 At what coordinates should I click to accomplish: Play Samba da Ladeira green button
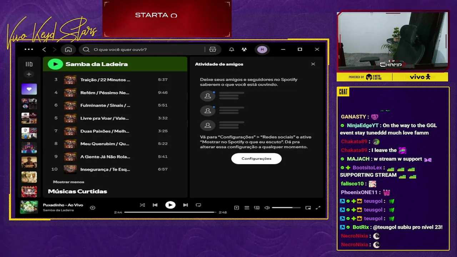pos(55,64)
